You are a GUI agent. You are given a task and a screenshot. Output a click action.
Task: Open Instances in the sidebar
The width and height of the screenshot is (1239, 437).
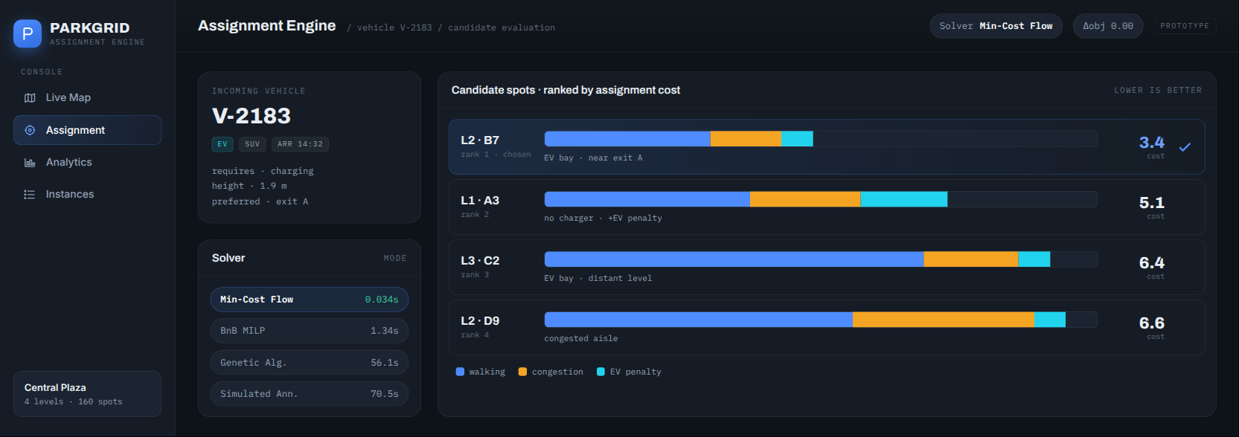(x=87, y=194)
